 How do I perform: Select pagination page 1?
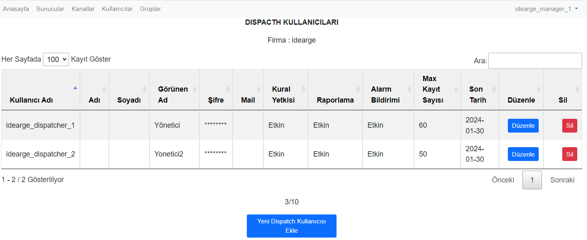(x=532, y=180)
